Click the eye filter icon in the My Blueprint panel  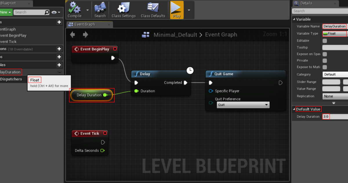pos(53,12)
